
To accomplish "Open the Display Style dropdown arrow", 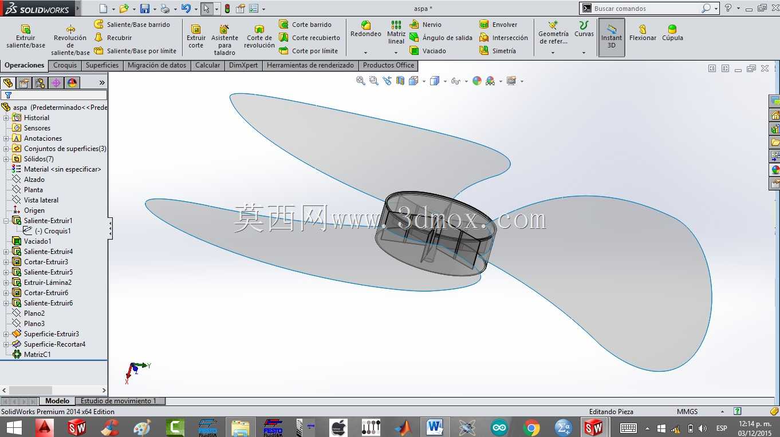I will (446, 81).
